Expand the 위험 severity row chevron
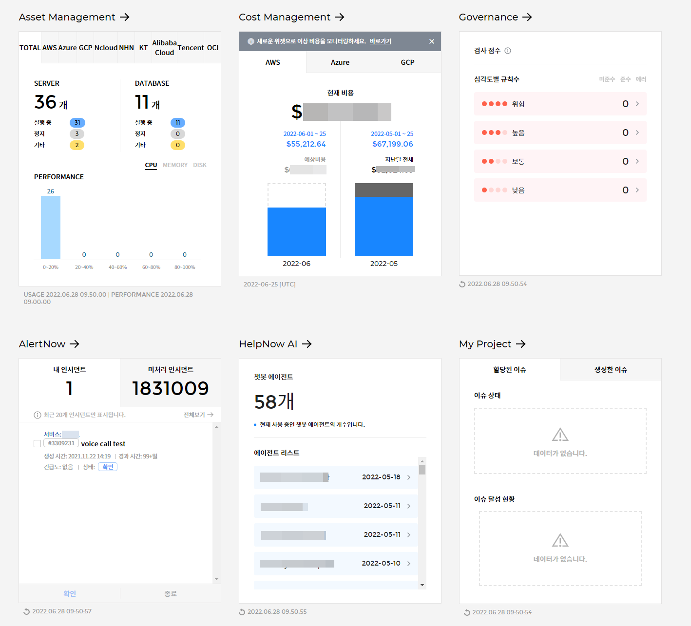 coord(637,104)
